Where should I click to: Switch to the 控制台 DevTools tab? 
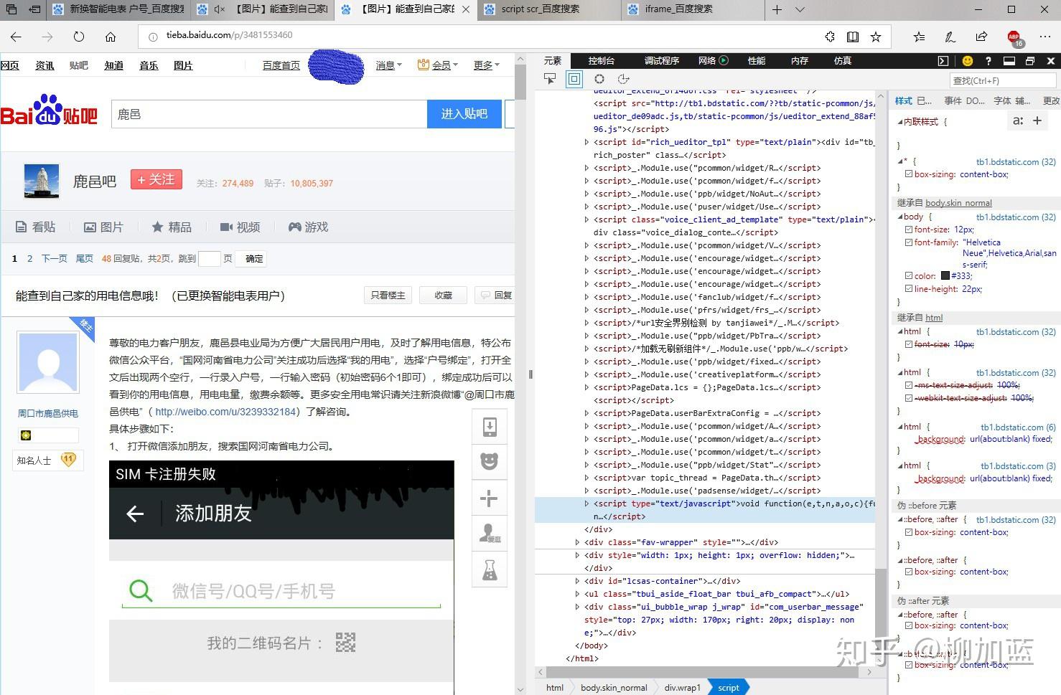pyautogui.click(x=601, y=61)
